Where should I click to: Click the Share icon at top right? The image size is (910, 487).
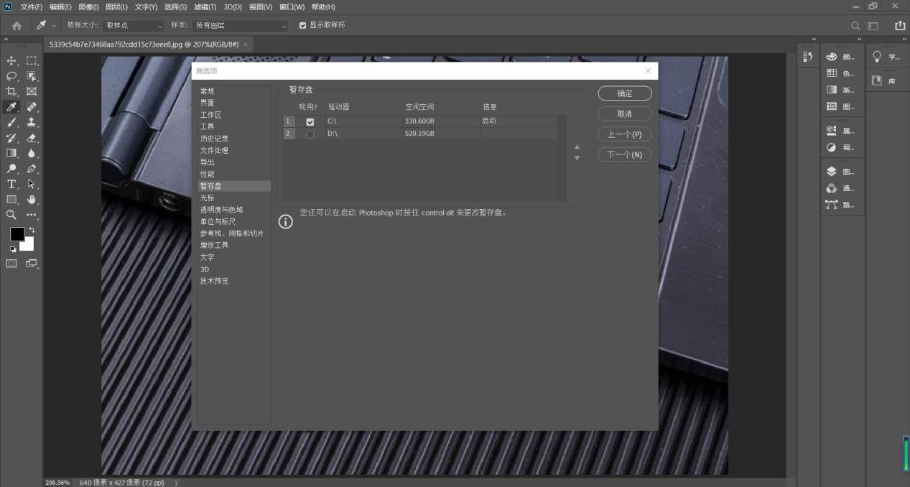coord(899,25)
